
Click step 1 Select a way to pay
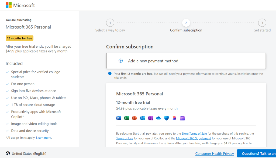coord(110,23)
